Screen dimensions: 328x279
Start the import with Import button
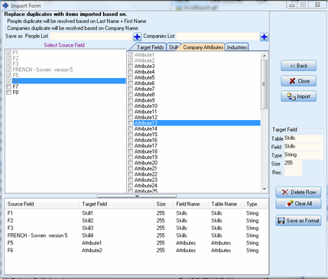click(x=299, y=96)
